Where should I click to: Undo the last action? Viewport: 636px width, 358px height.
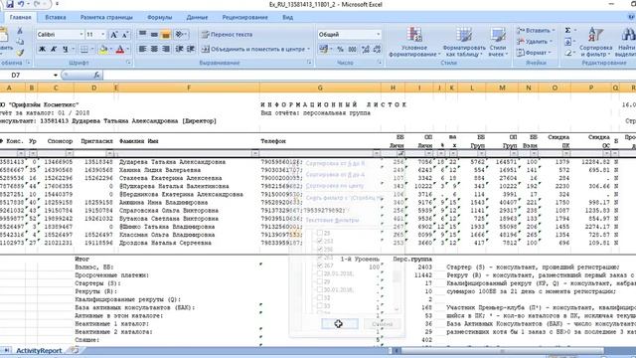pos(21,4)
